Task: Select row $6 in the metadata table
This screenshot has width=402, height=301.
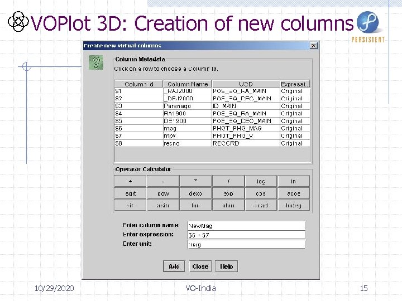Action: coord(212,128)
